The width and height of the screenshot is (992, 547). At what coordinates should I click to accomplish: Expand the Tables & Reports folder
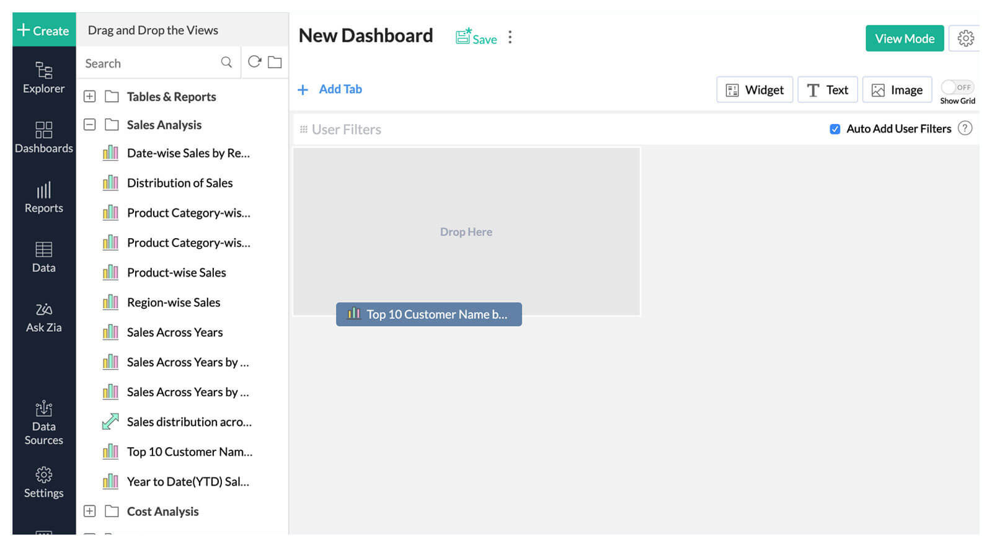pyautogui.click(x=90, y=97)
